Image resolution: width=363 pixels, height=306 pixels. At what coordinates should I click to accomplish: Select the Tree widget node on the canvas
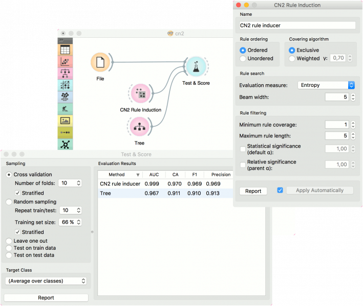coord(139,126)
